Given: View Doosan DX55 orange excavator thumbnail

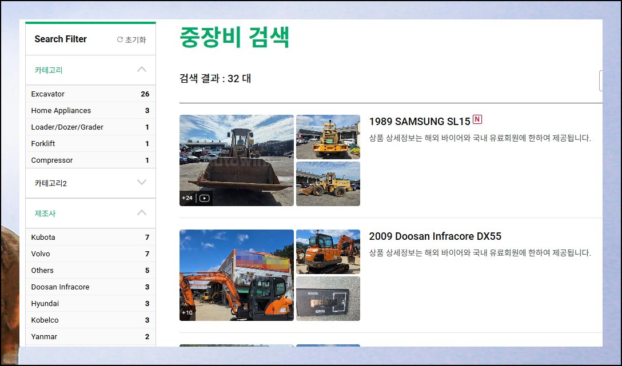Looking at the screenshot, I should coord(328,252).
